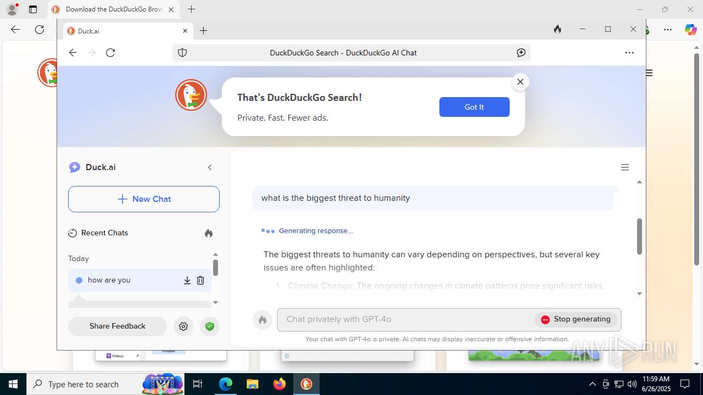703x395 pixels.
Task: Click the taskbar clock showing 11:59 AM
Action: 656,384
